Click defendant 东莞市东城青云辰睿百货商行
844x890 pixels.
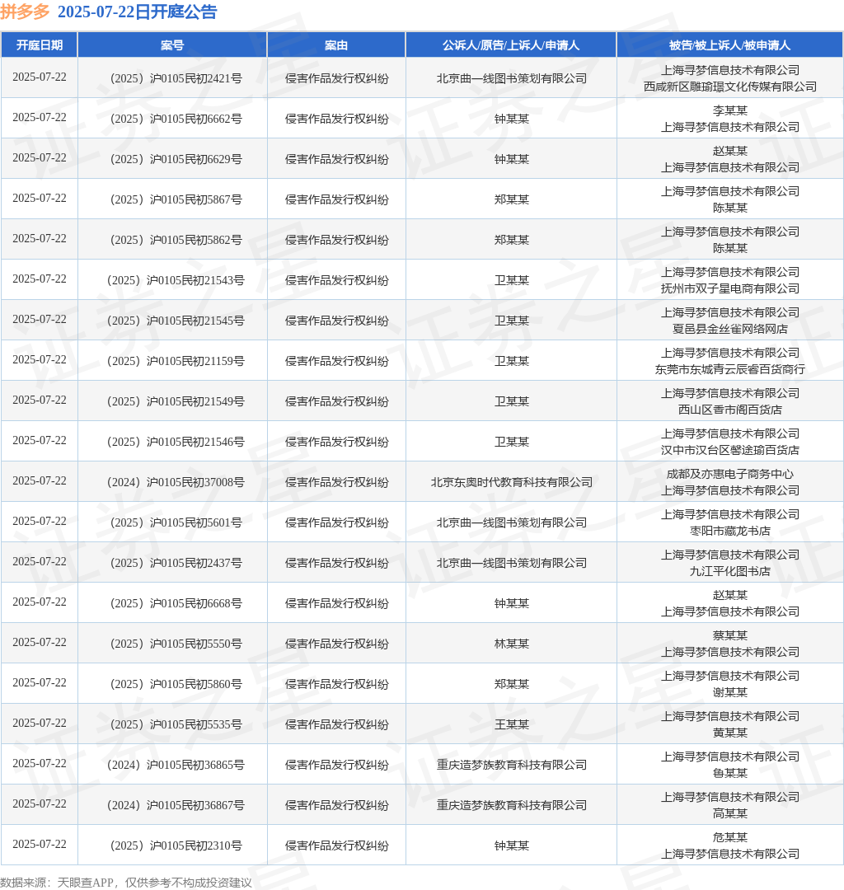click(x=730, y=369)
